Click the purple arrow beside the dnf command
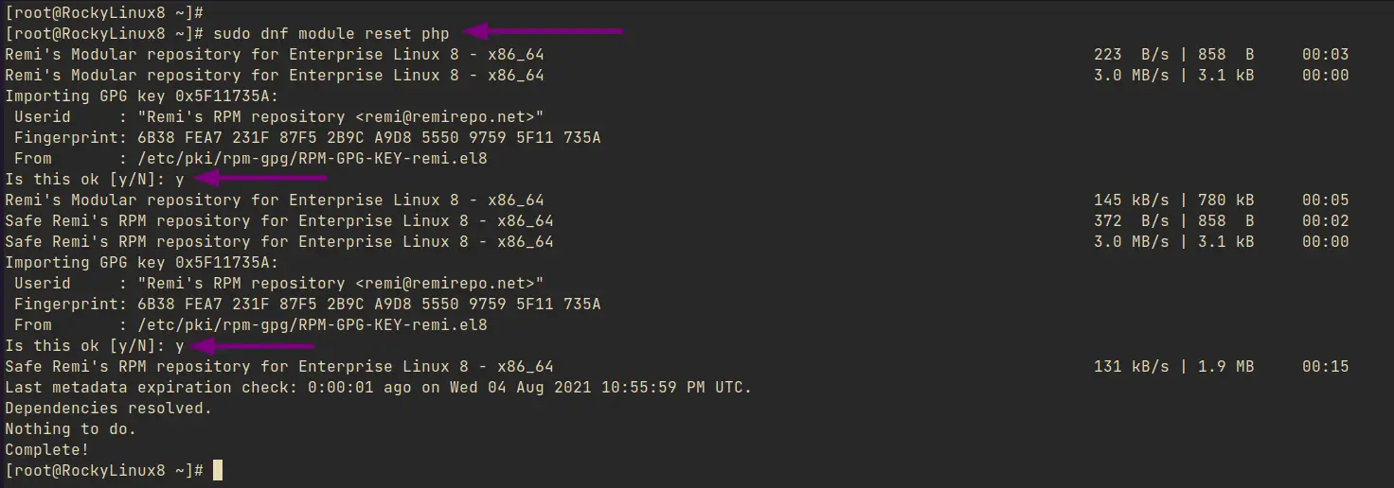 tap(545, 31)
